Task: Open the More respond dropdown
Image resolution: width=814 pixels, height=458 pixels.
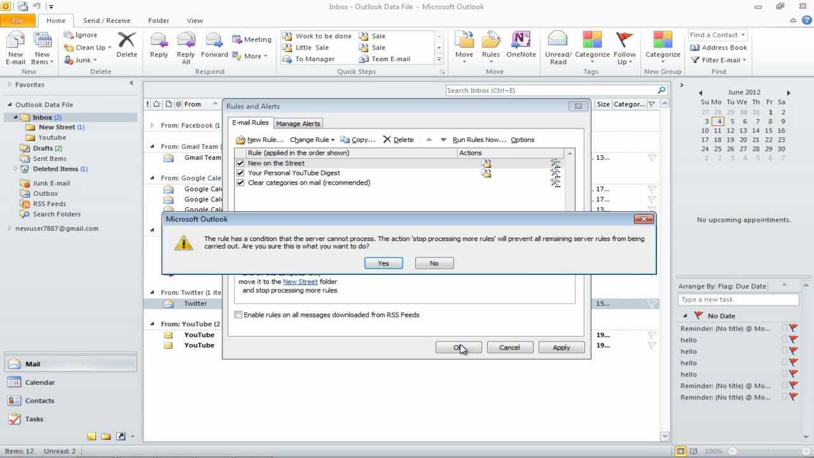Action: (250, 56)
